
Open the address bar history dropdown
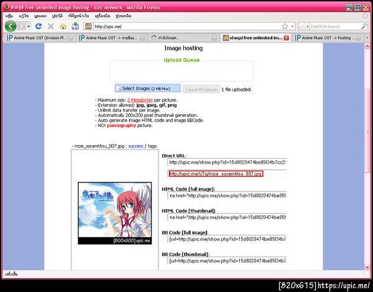(292, 26)
